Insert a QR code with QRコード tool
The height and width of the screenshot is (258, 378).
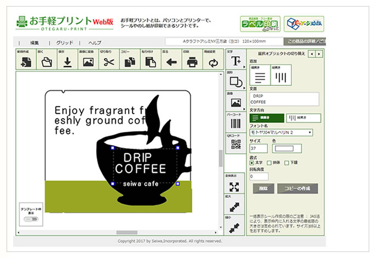pyautogui.click(x=236, y=143)
